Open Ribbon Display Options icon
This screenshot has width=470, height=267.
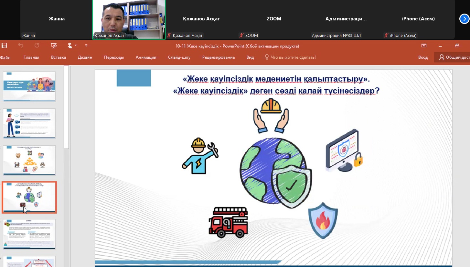pos(424,46)
